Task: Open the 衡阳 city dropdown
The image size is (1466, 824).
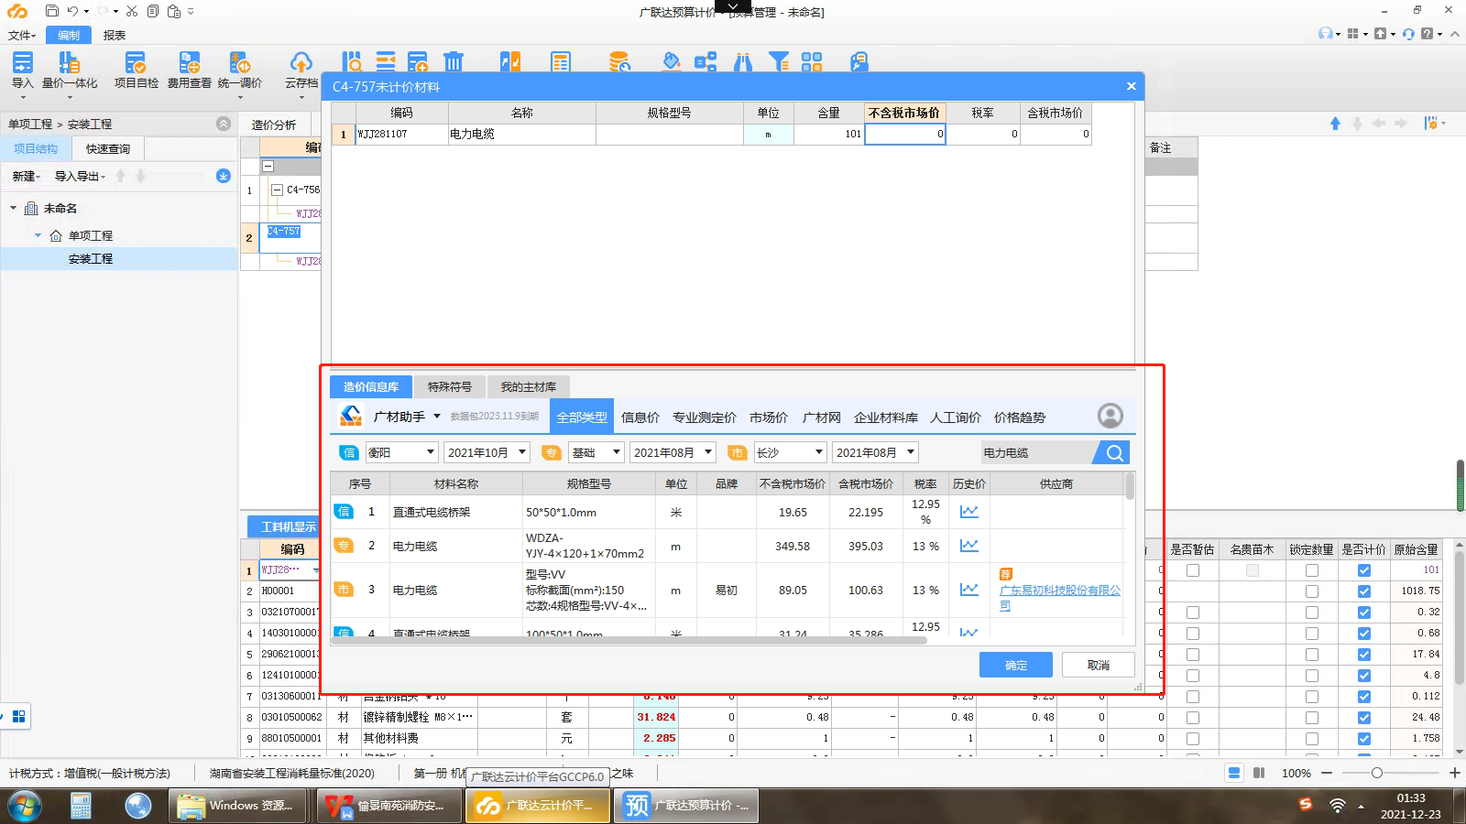Action: (401, 452)
